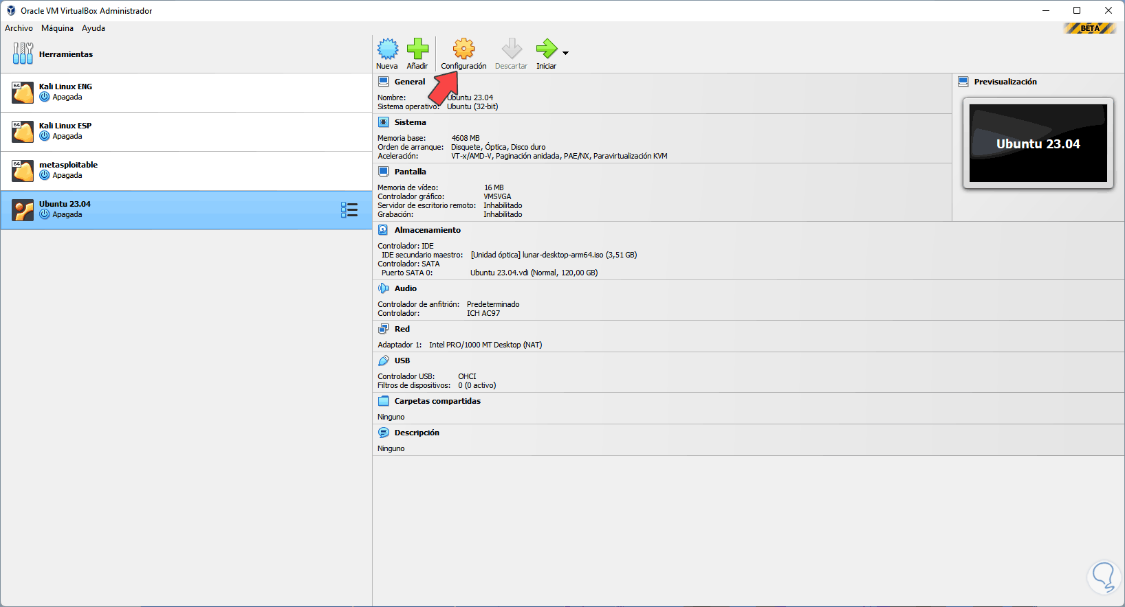Click the lunar-desktop-arm64.iso optical drive entry

coord(554,255)
